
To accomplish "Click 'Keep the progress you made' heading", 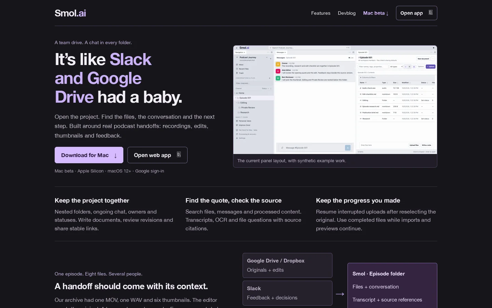I will click(358, 201).
